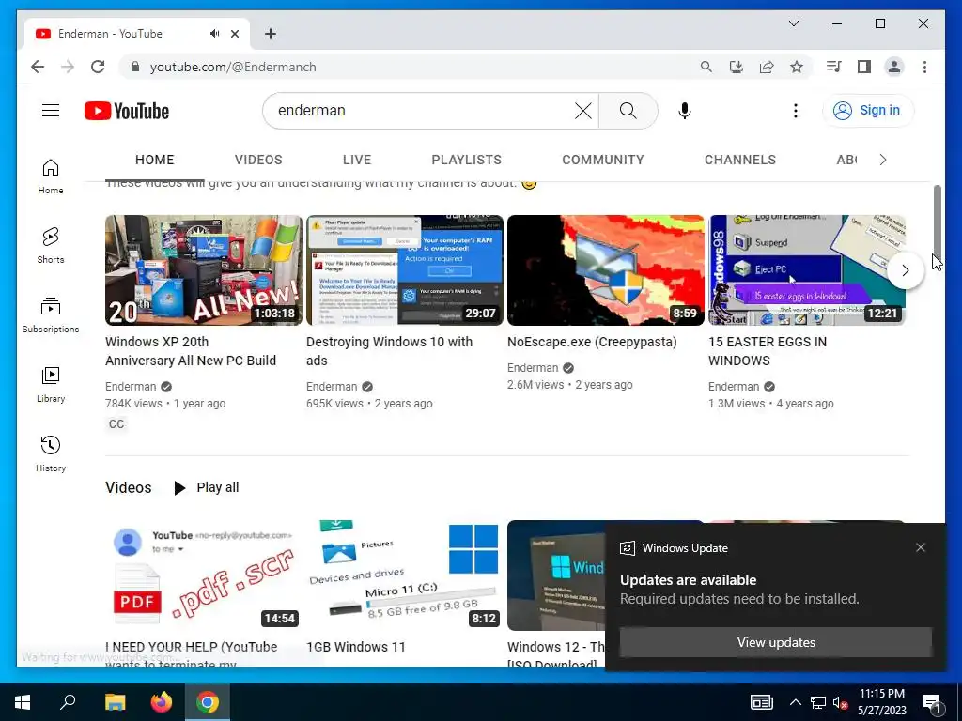Open File Explorer from the taskbar
The width and height of the screenshot is (962, 721).
(x=115, y=702)
